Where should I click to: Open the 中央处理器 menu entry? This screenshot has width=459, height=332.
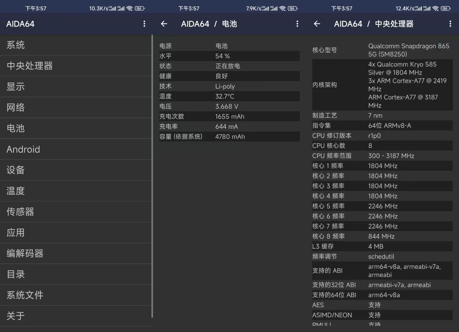coord(76,66)
